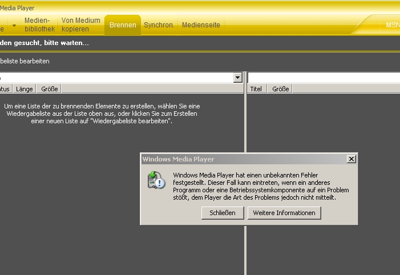The image size is (400, 275).
Task: Click the 'bitte warten...' status text
Action: 66,43
